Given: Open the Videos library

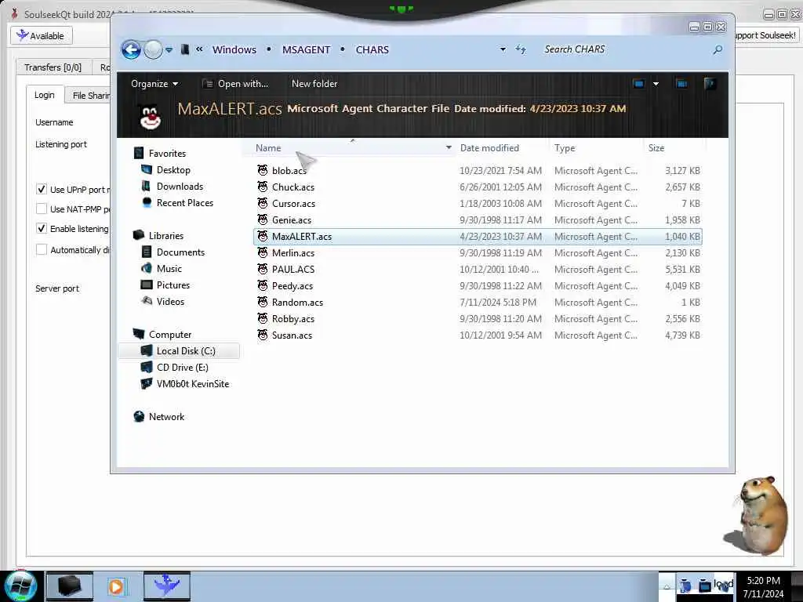Looking at the screenshot, I should tap(170, 301).
